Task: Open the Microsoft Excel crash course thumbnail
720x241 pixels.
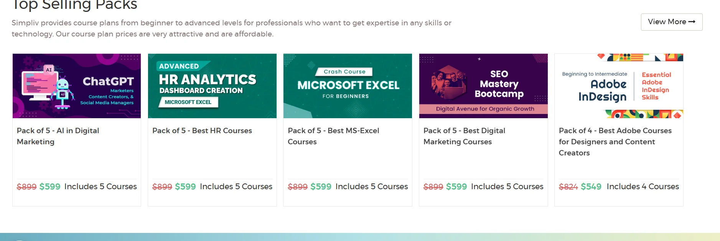Action: tap(348, 86)
